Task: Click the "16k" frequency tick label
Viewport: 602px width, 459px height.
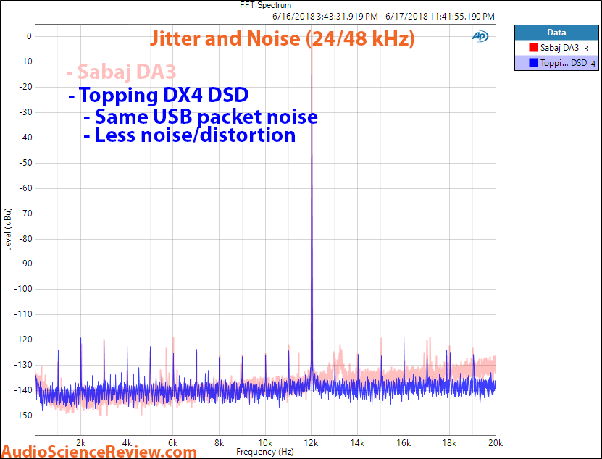Action: (404, 443)
